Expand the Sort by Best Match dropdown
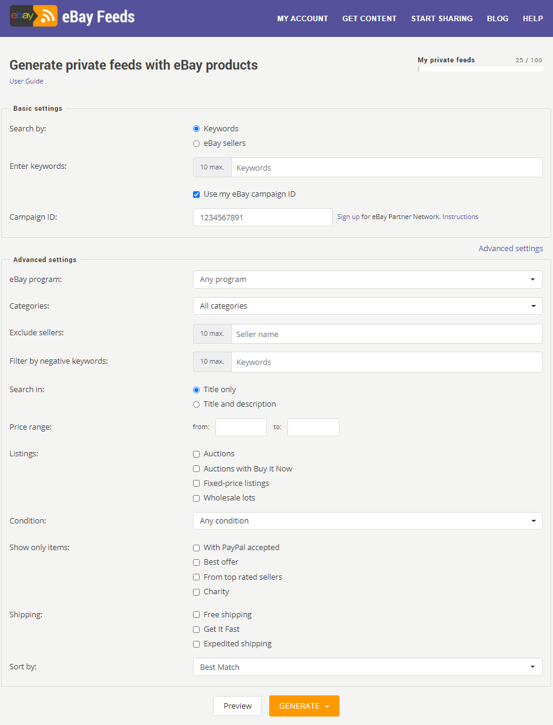Image resolution: width=553 pixels, height=725 pixels. (x=368, y=667)
